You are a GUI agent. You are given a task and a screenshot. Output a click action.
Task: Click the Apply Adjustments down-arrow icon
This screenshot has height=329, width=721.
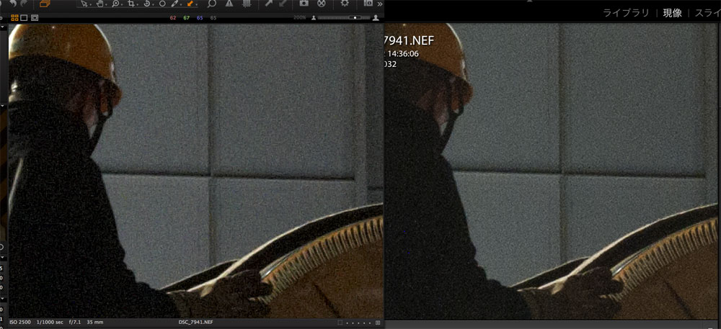click(283, 4)
